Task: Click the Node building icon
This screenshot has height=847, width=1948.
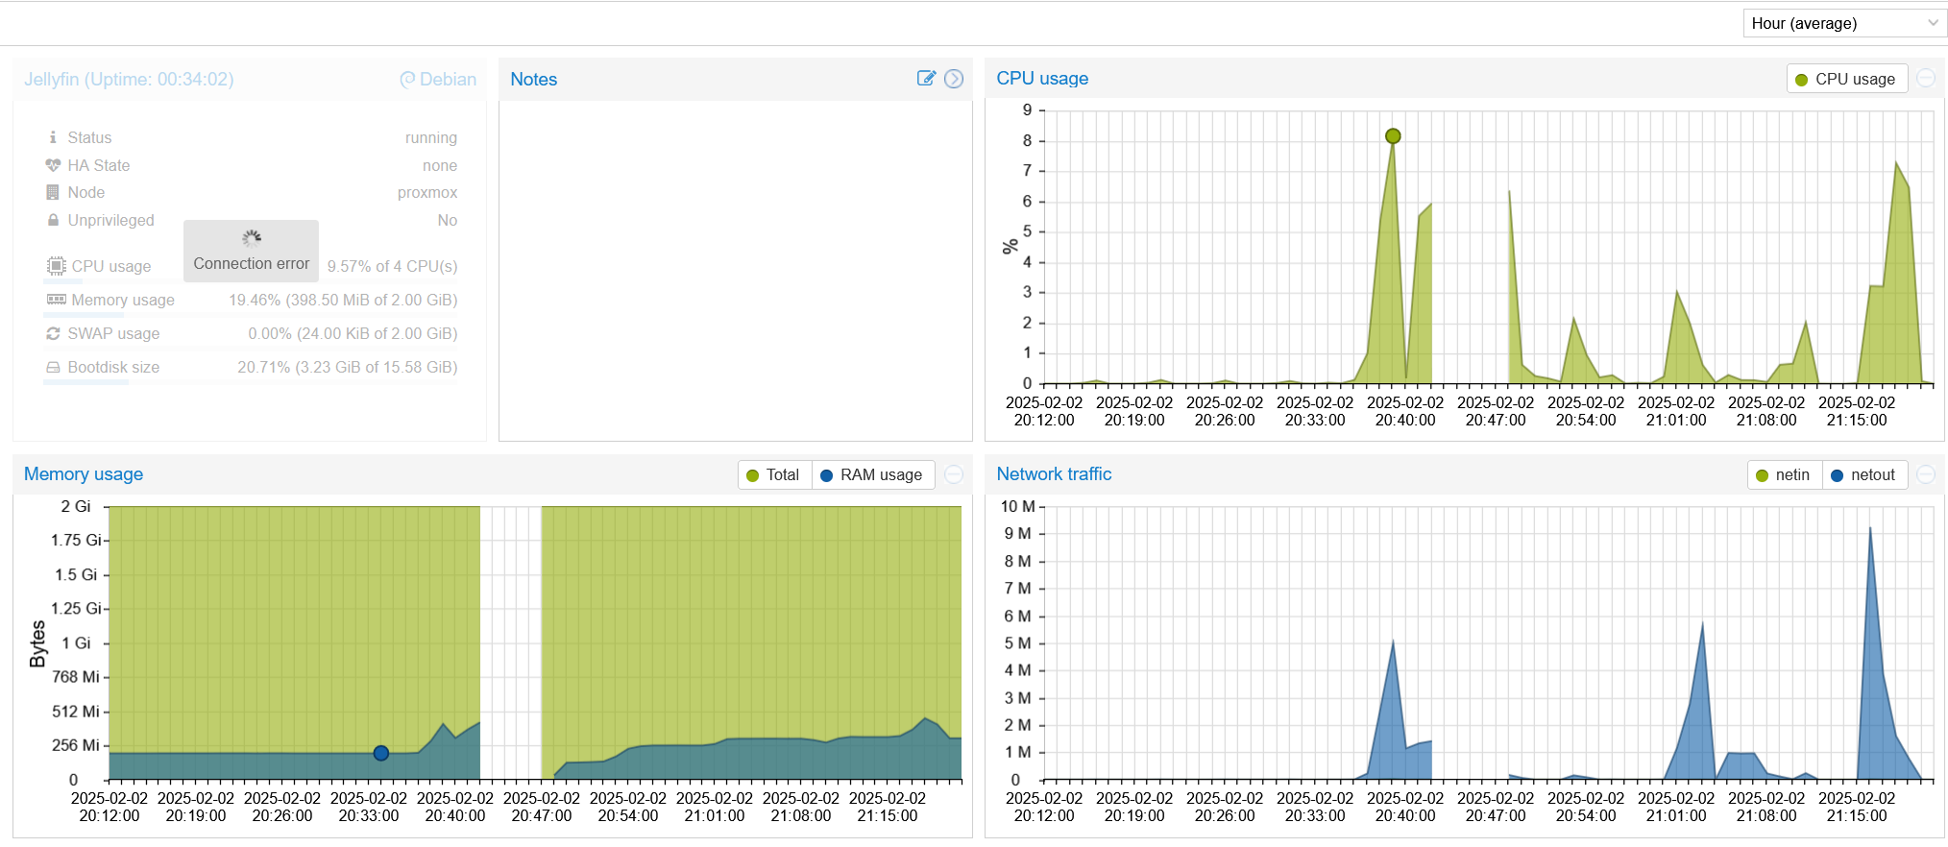Action: 53,192
